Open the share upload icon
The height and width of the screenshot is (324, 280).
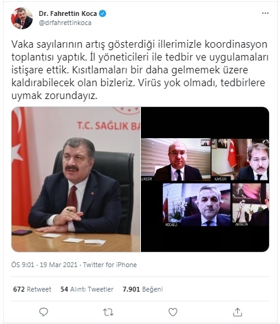coord(237,312)
